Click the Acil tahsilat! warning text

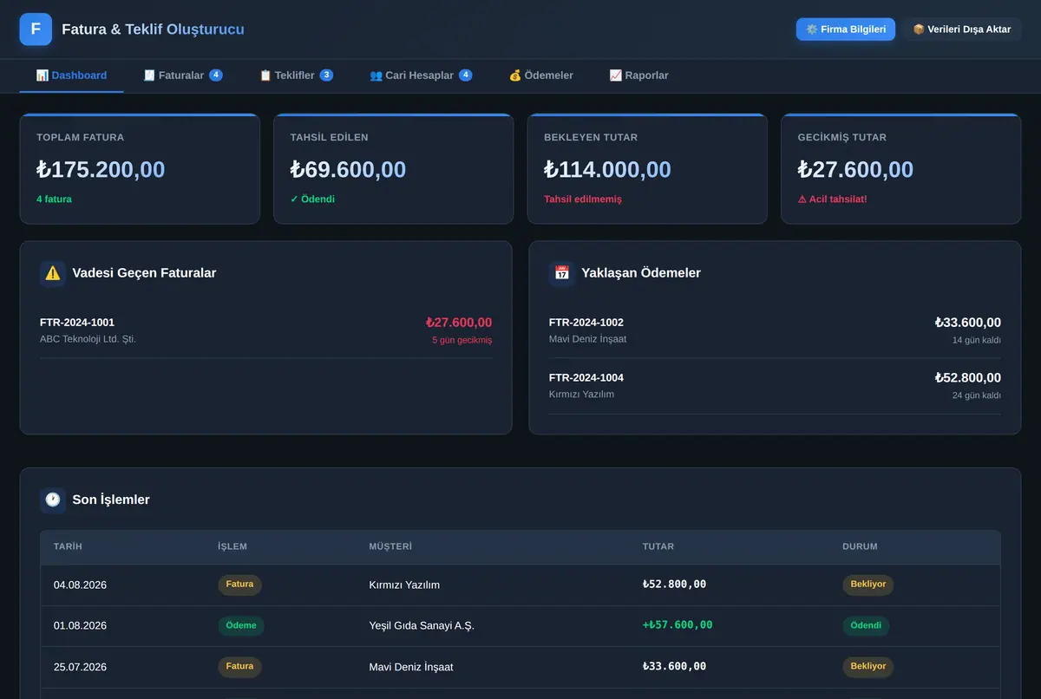point(832,199)
